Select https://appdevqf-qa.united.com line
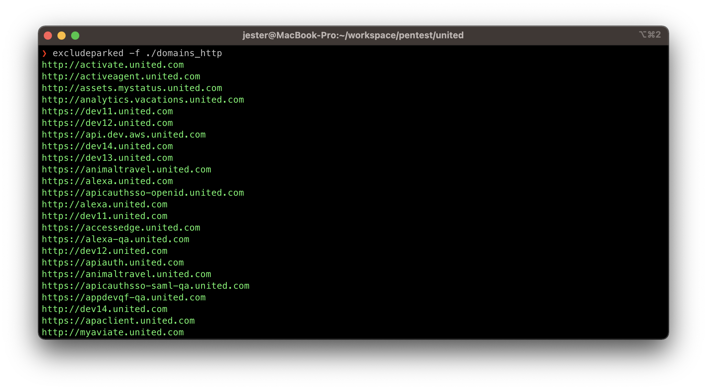Screen dimensions: 707x390 coord(124,298)
